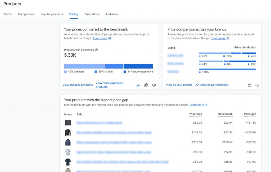The image size is (271, 172).
Task: Open the Traffic tab
Action: click(8, 14)
